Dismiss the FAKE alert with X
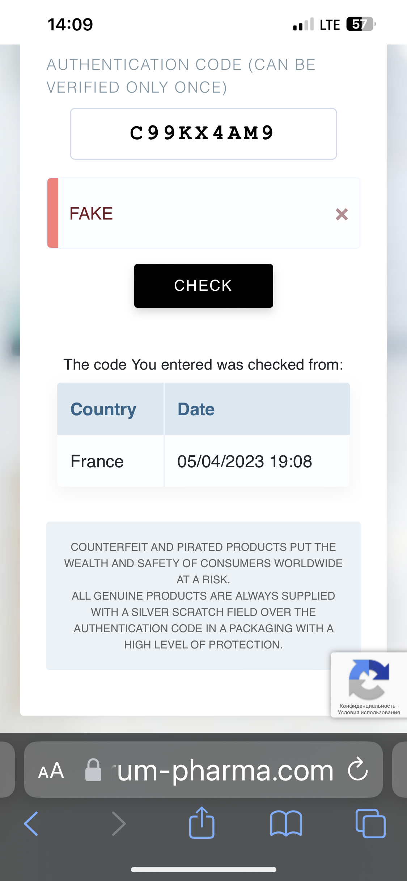The height and width of the screenshot is (881, 407). tap(342, 214)
